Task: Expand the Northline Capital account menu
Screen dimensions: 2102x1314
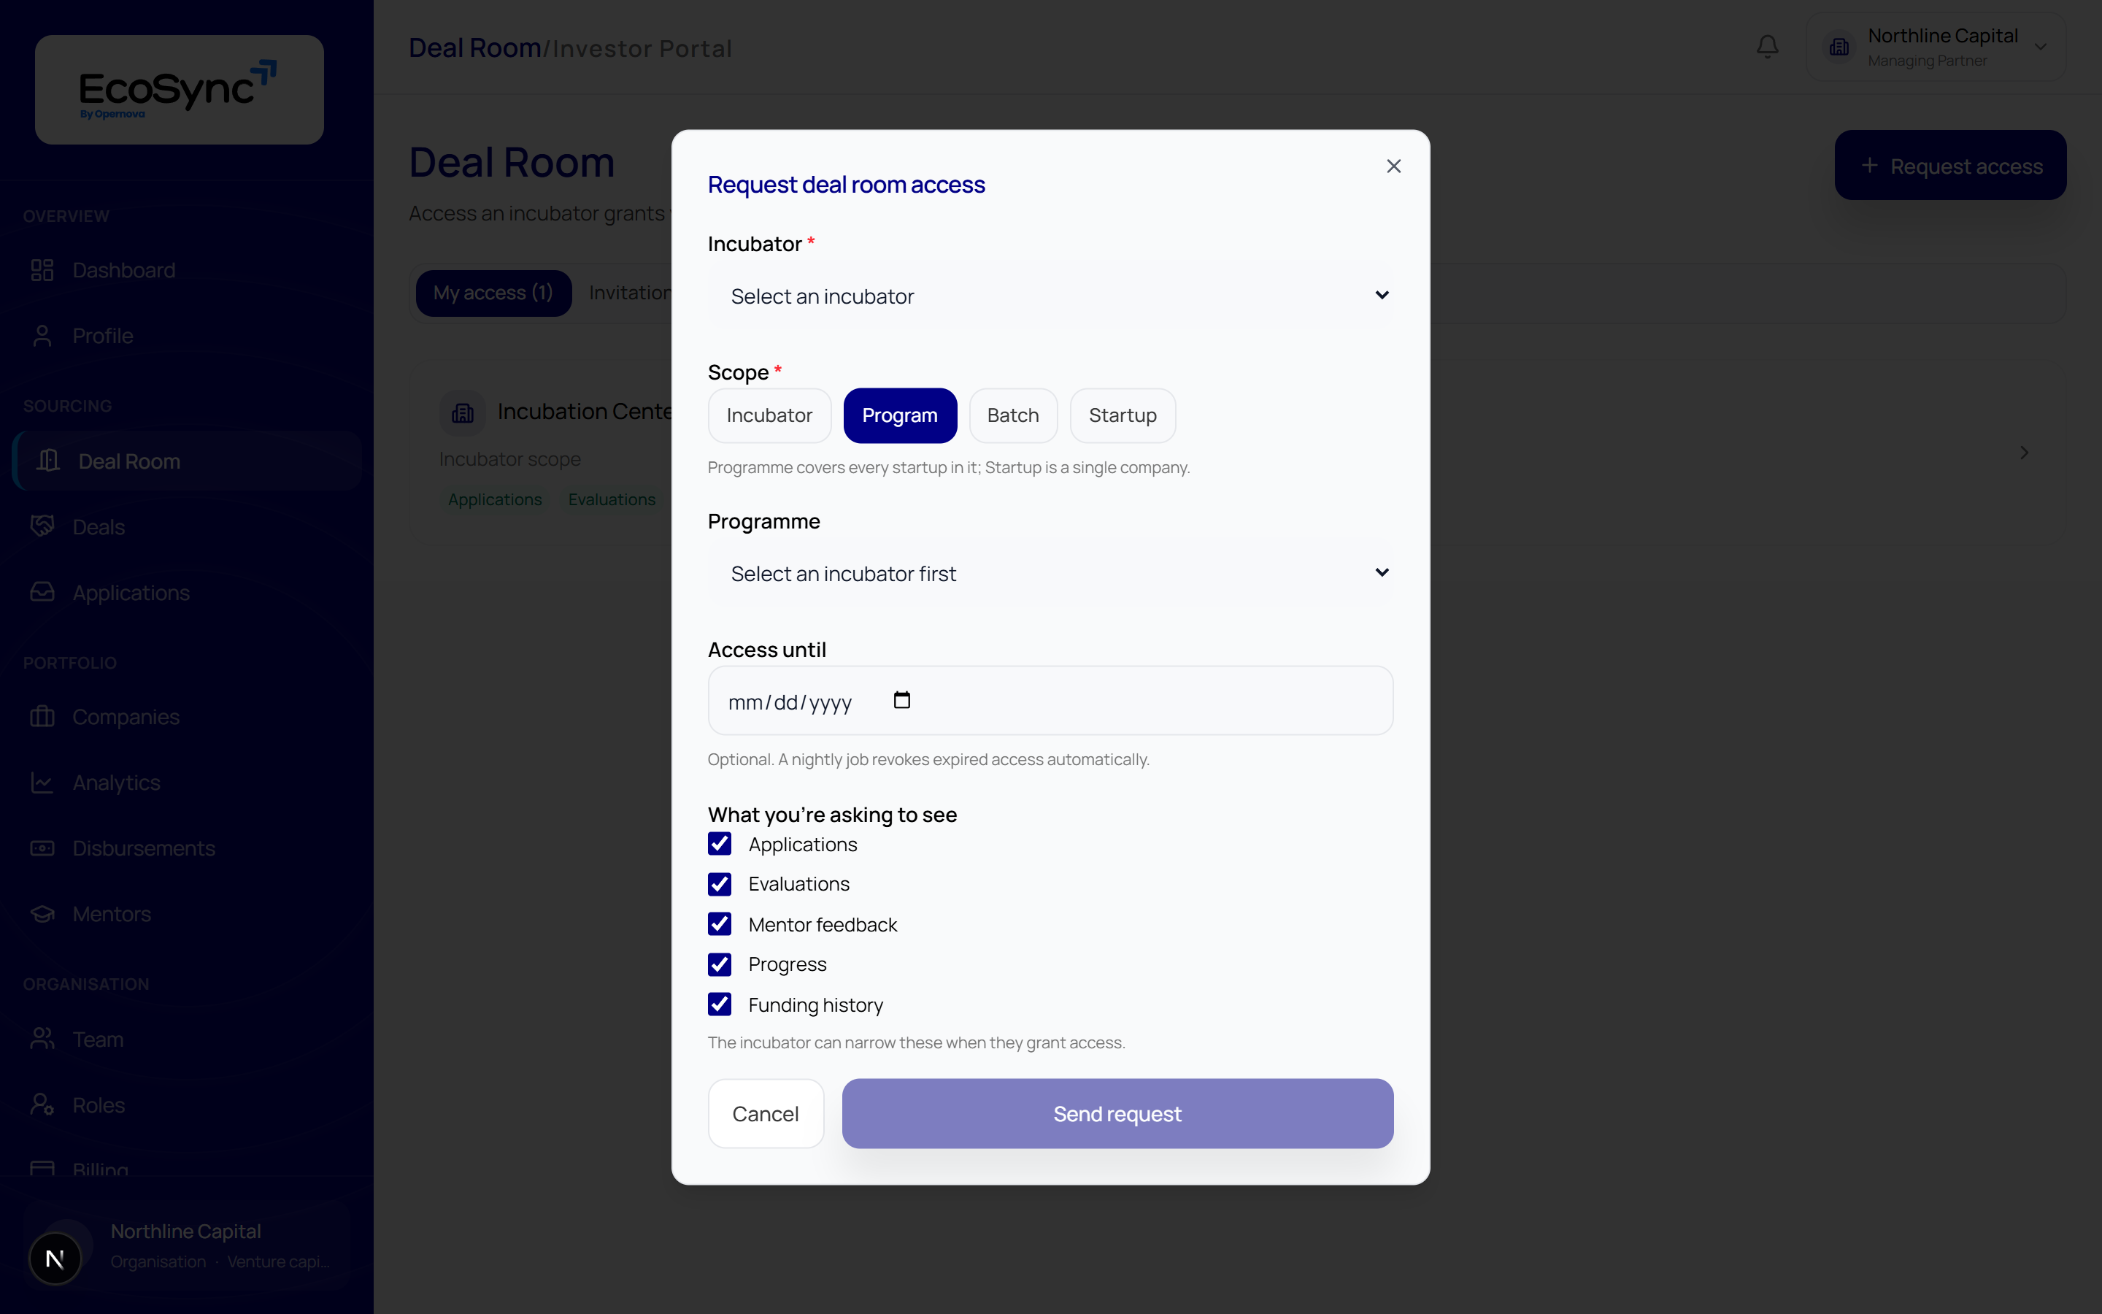Action: pos(1936,47)
